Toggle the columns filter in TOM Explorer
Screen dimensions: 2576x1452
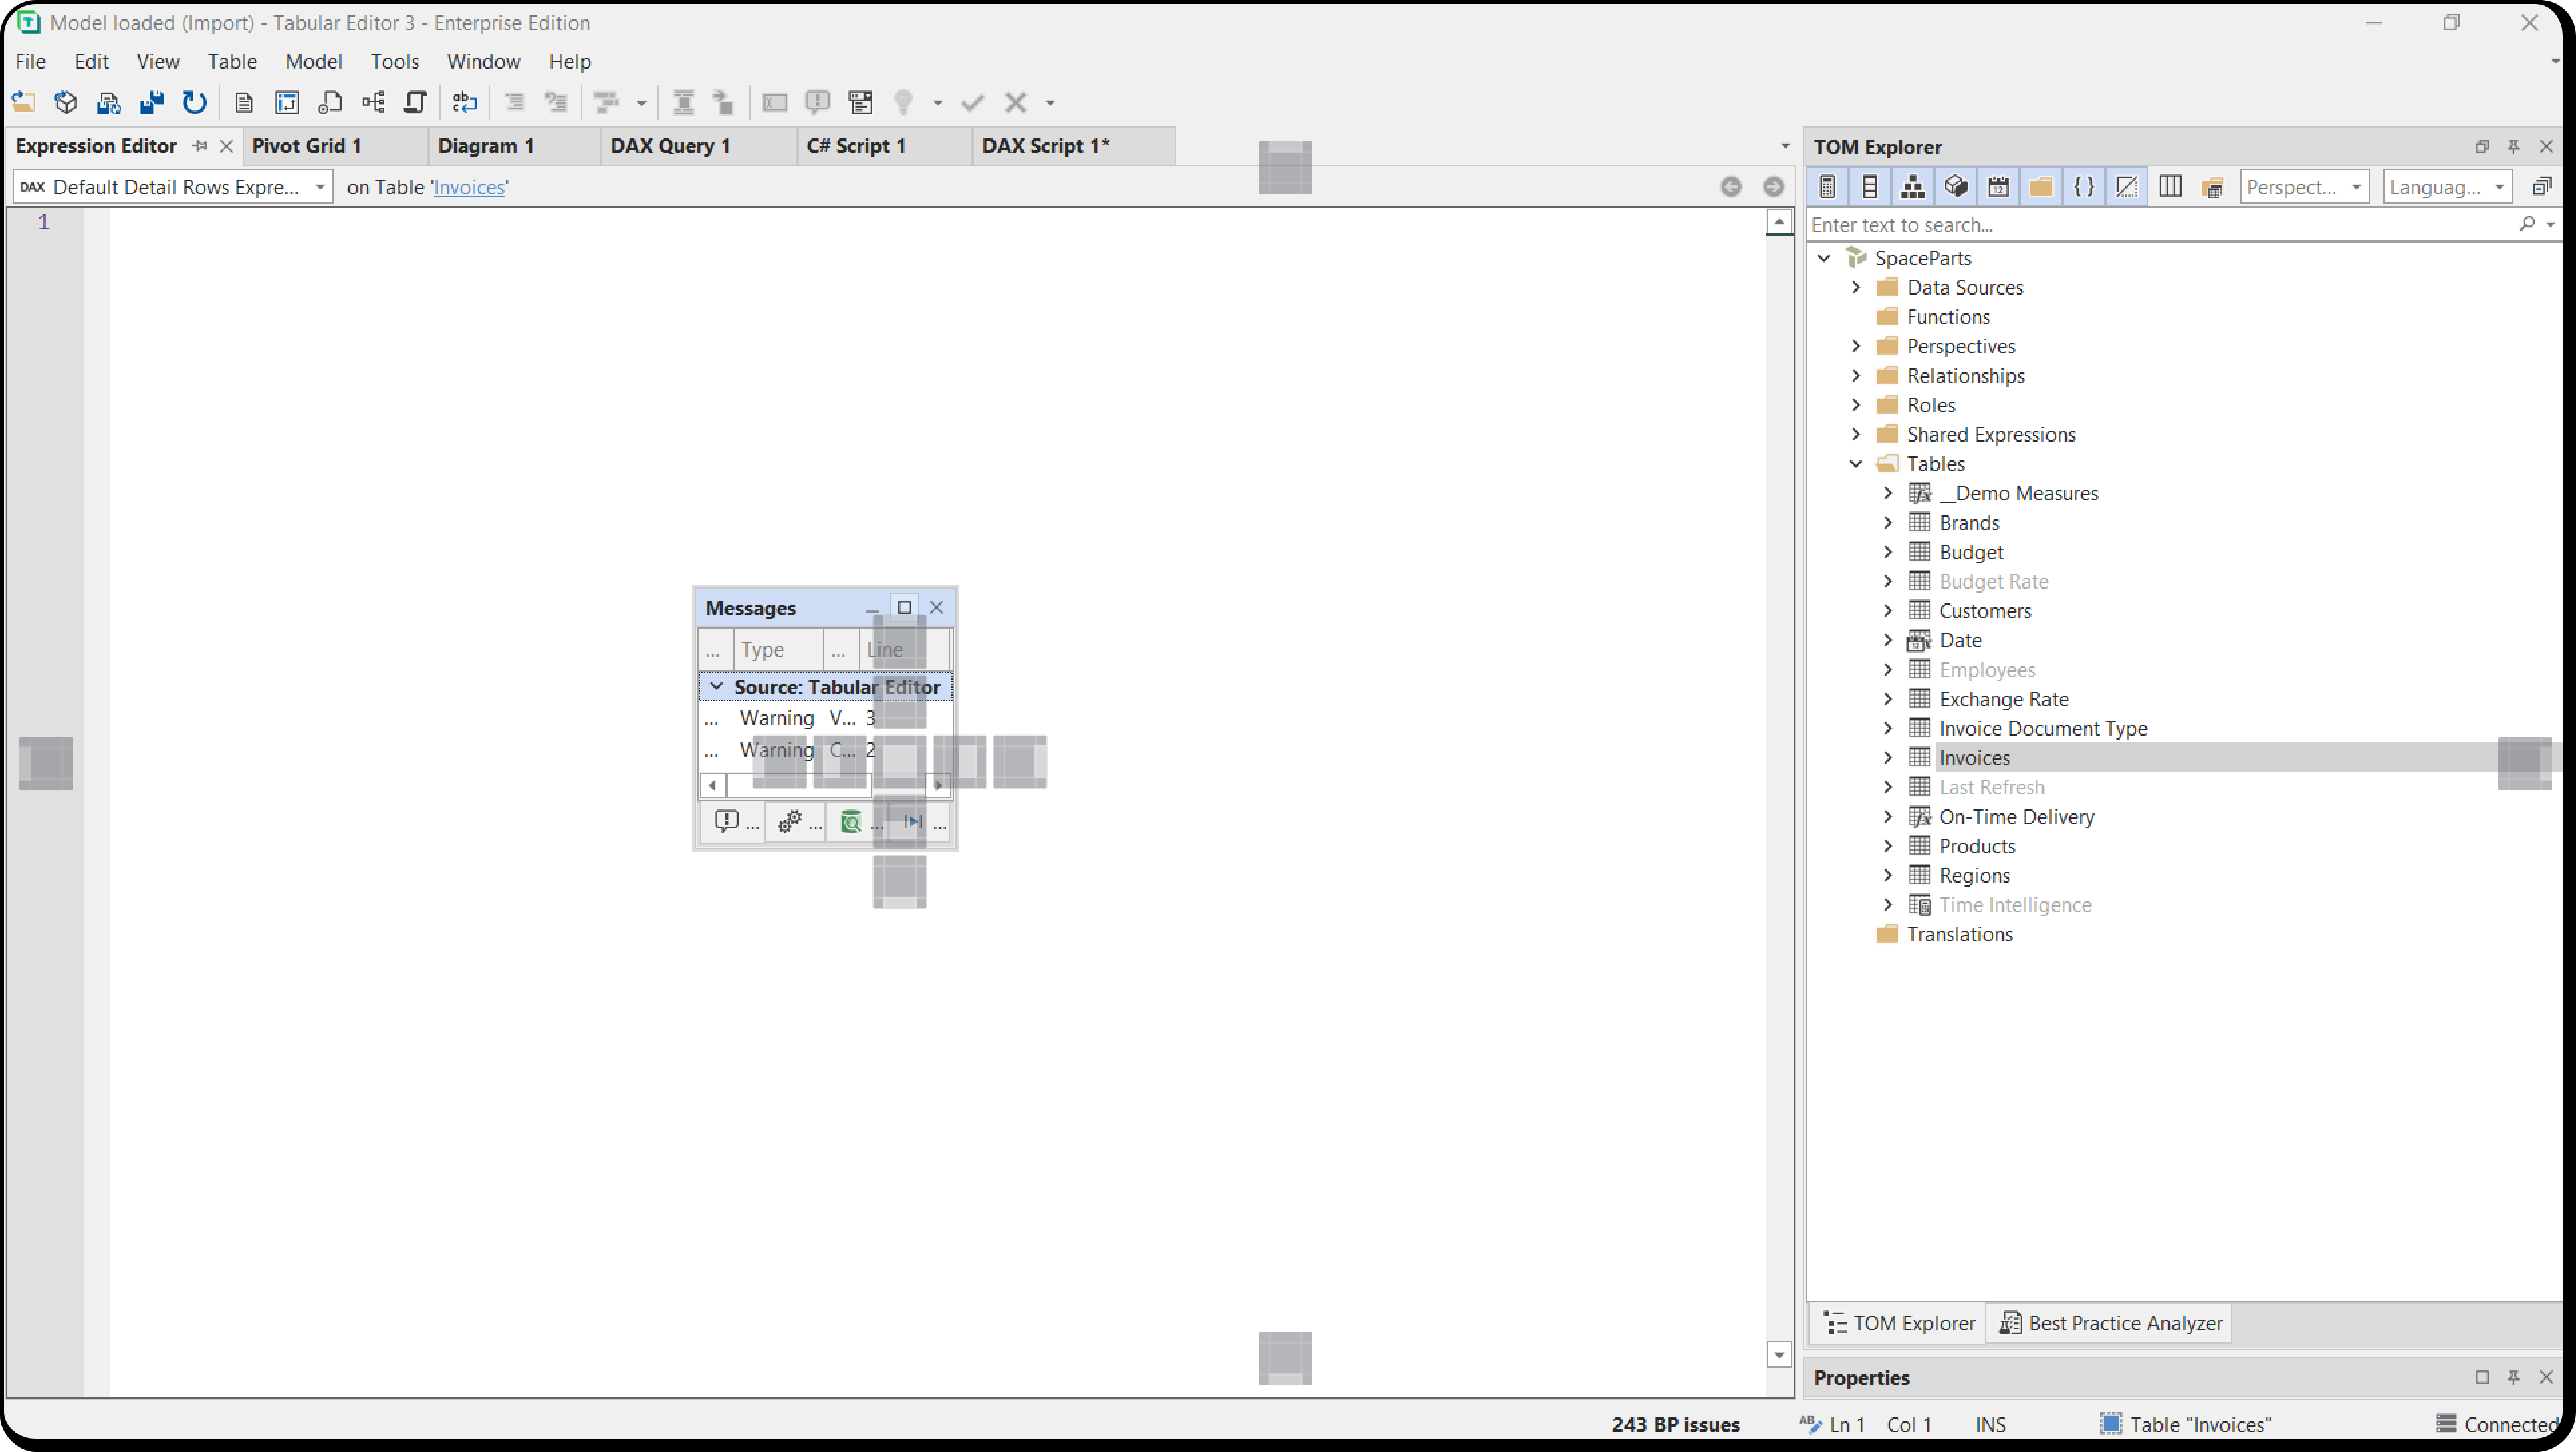[x=1870, y=187]
